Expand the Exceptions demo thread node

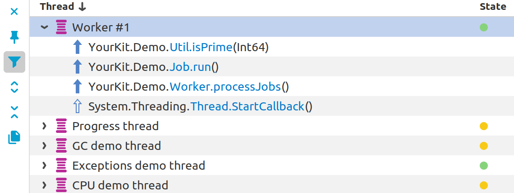tap(44, 166)
